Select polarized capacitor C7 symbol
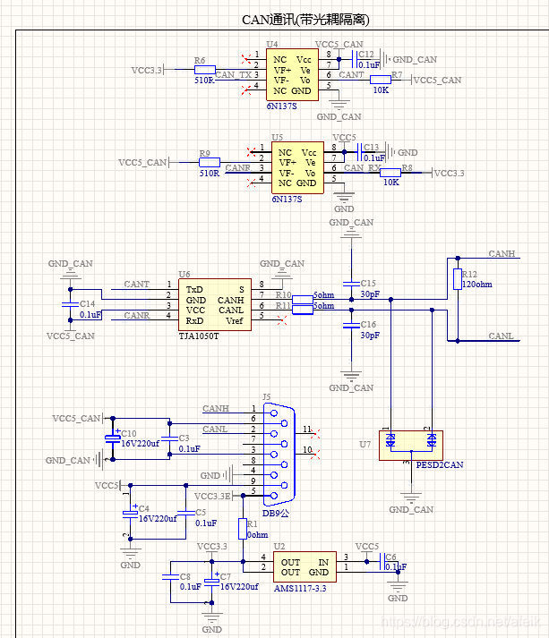This screenshot has width=549, height=638. 211,581
